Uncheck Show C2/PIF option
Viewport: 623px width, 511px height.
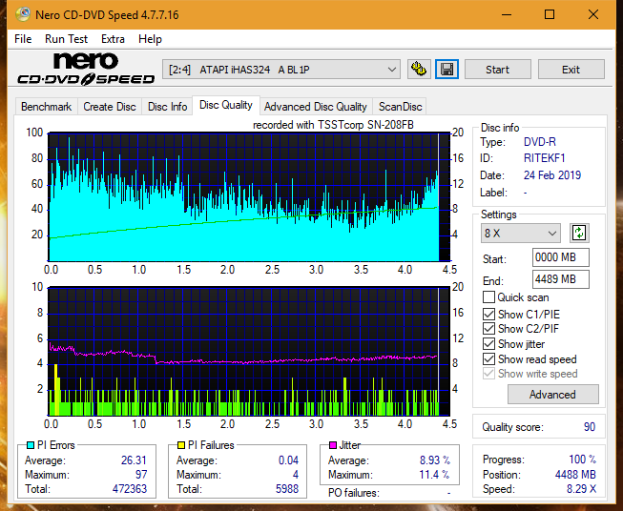tap(488, 329)
